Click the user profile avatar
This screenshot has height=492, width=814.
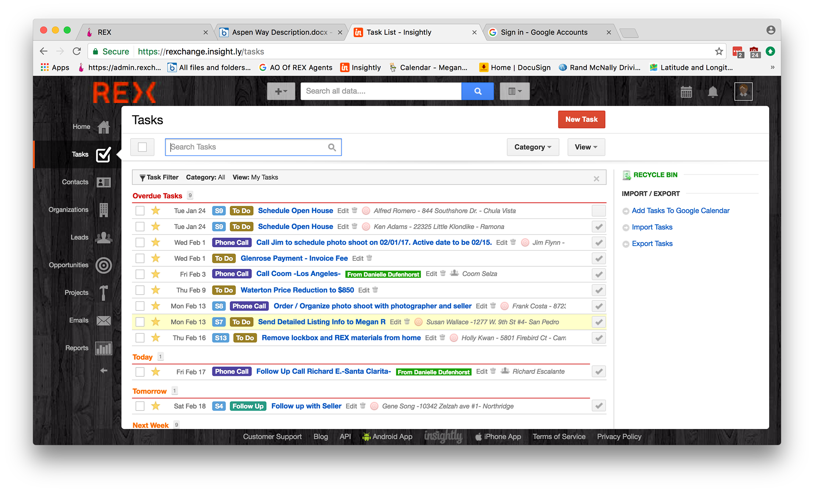coord(743,91)
